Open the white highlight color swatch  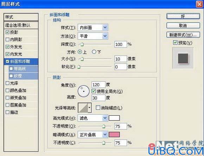pos(114,118)
